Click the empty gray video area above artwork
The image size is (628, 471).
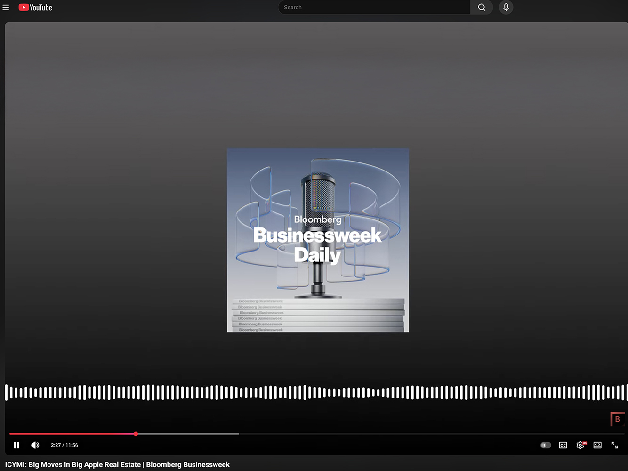[x=314, y=85]
